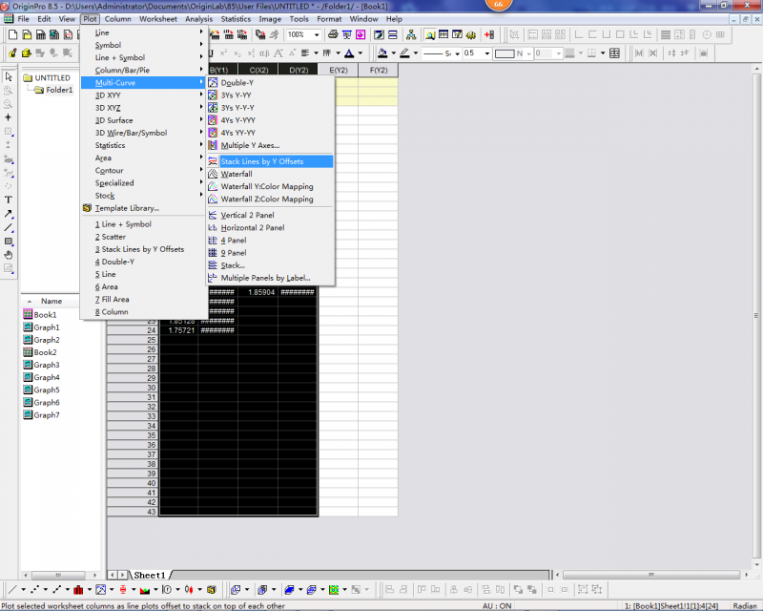Select the Rectangle drawing tool
Screen dimensions: 763x611
click(9, 242)
